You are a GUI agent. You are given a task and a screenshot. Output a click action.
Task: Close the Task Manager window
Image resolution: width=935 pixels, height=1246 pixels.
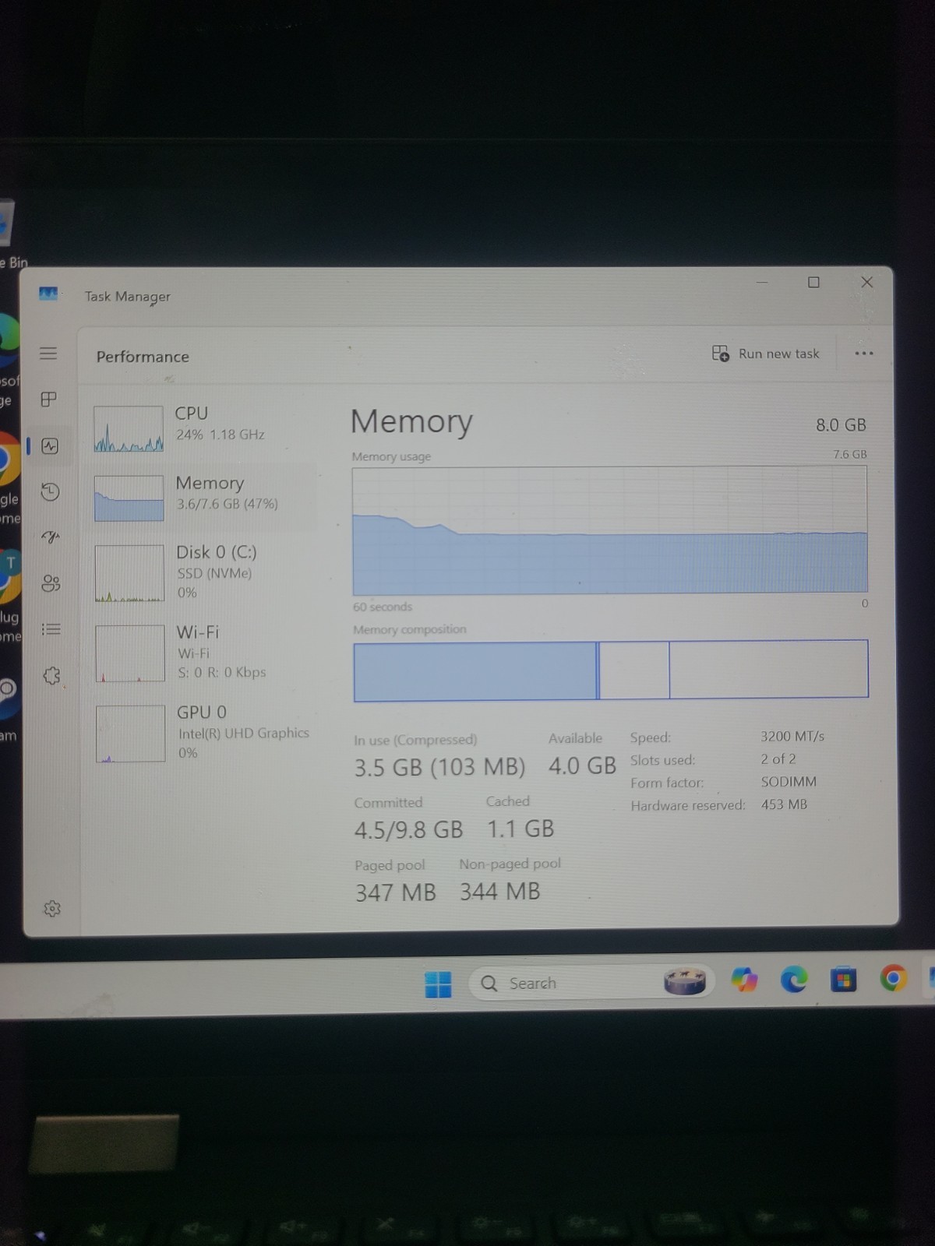pos(866,282)
